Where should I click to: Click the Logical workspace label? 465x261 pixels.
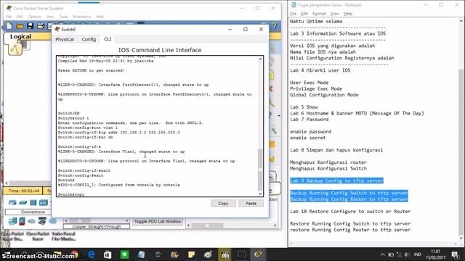point(20,36)
